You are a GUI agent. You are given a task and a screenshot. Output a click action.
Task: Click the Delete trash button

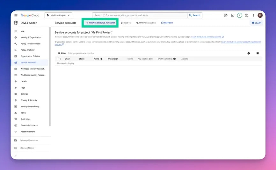point(126,23)
